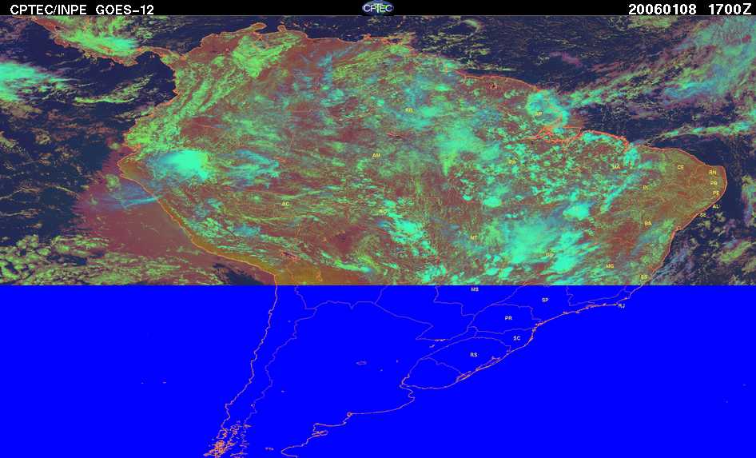Click the CPTEC logo in the header
Image resolution: width=756 pixels, height=458 pixels.
[378, 8]
